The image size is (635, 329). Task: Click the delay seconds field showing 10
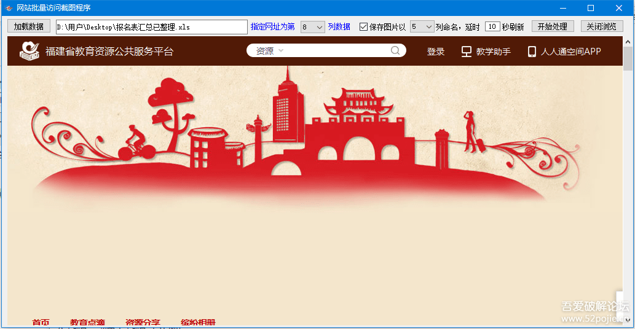[492, 26]
